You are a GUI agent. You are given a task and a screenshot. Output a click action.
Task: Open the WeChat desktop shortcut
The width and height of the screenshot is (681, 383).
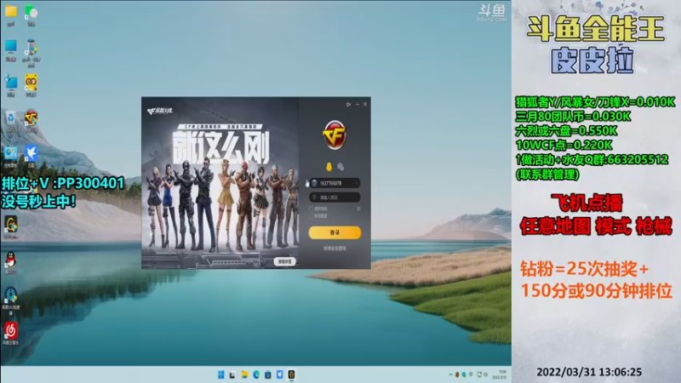pos(31,15)
